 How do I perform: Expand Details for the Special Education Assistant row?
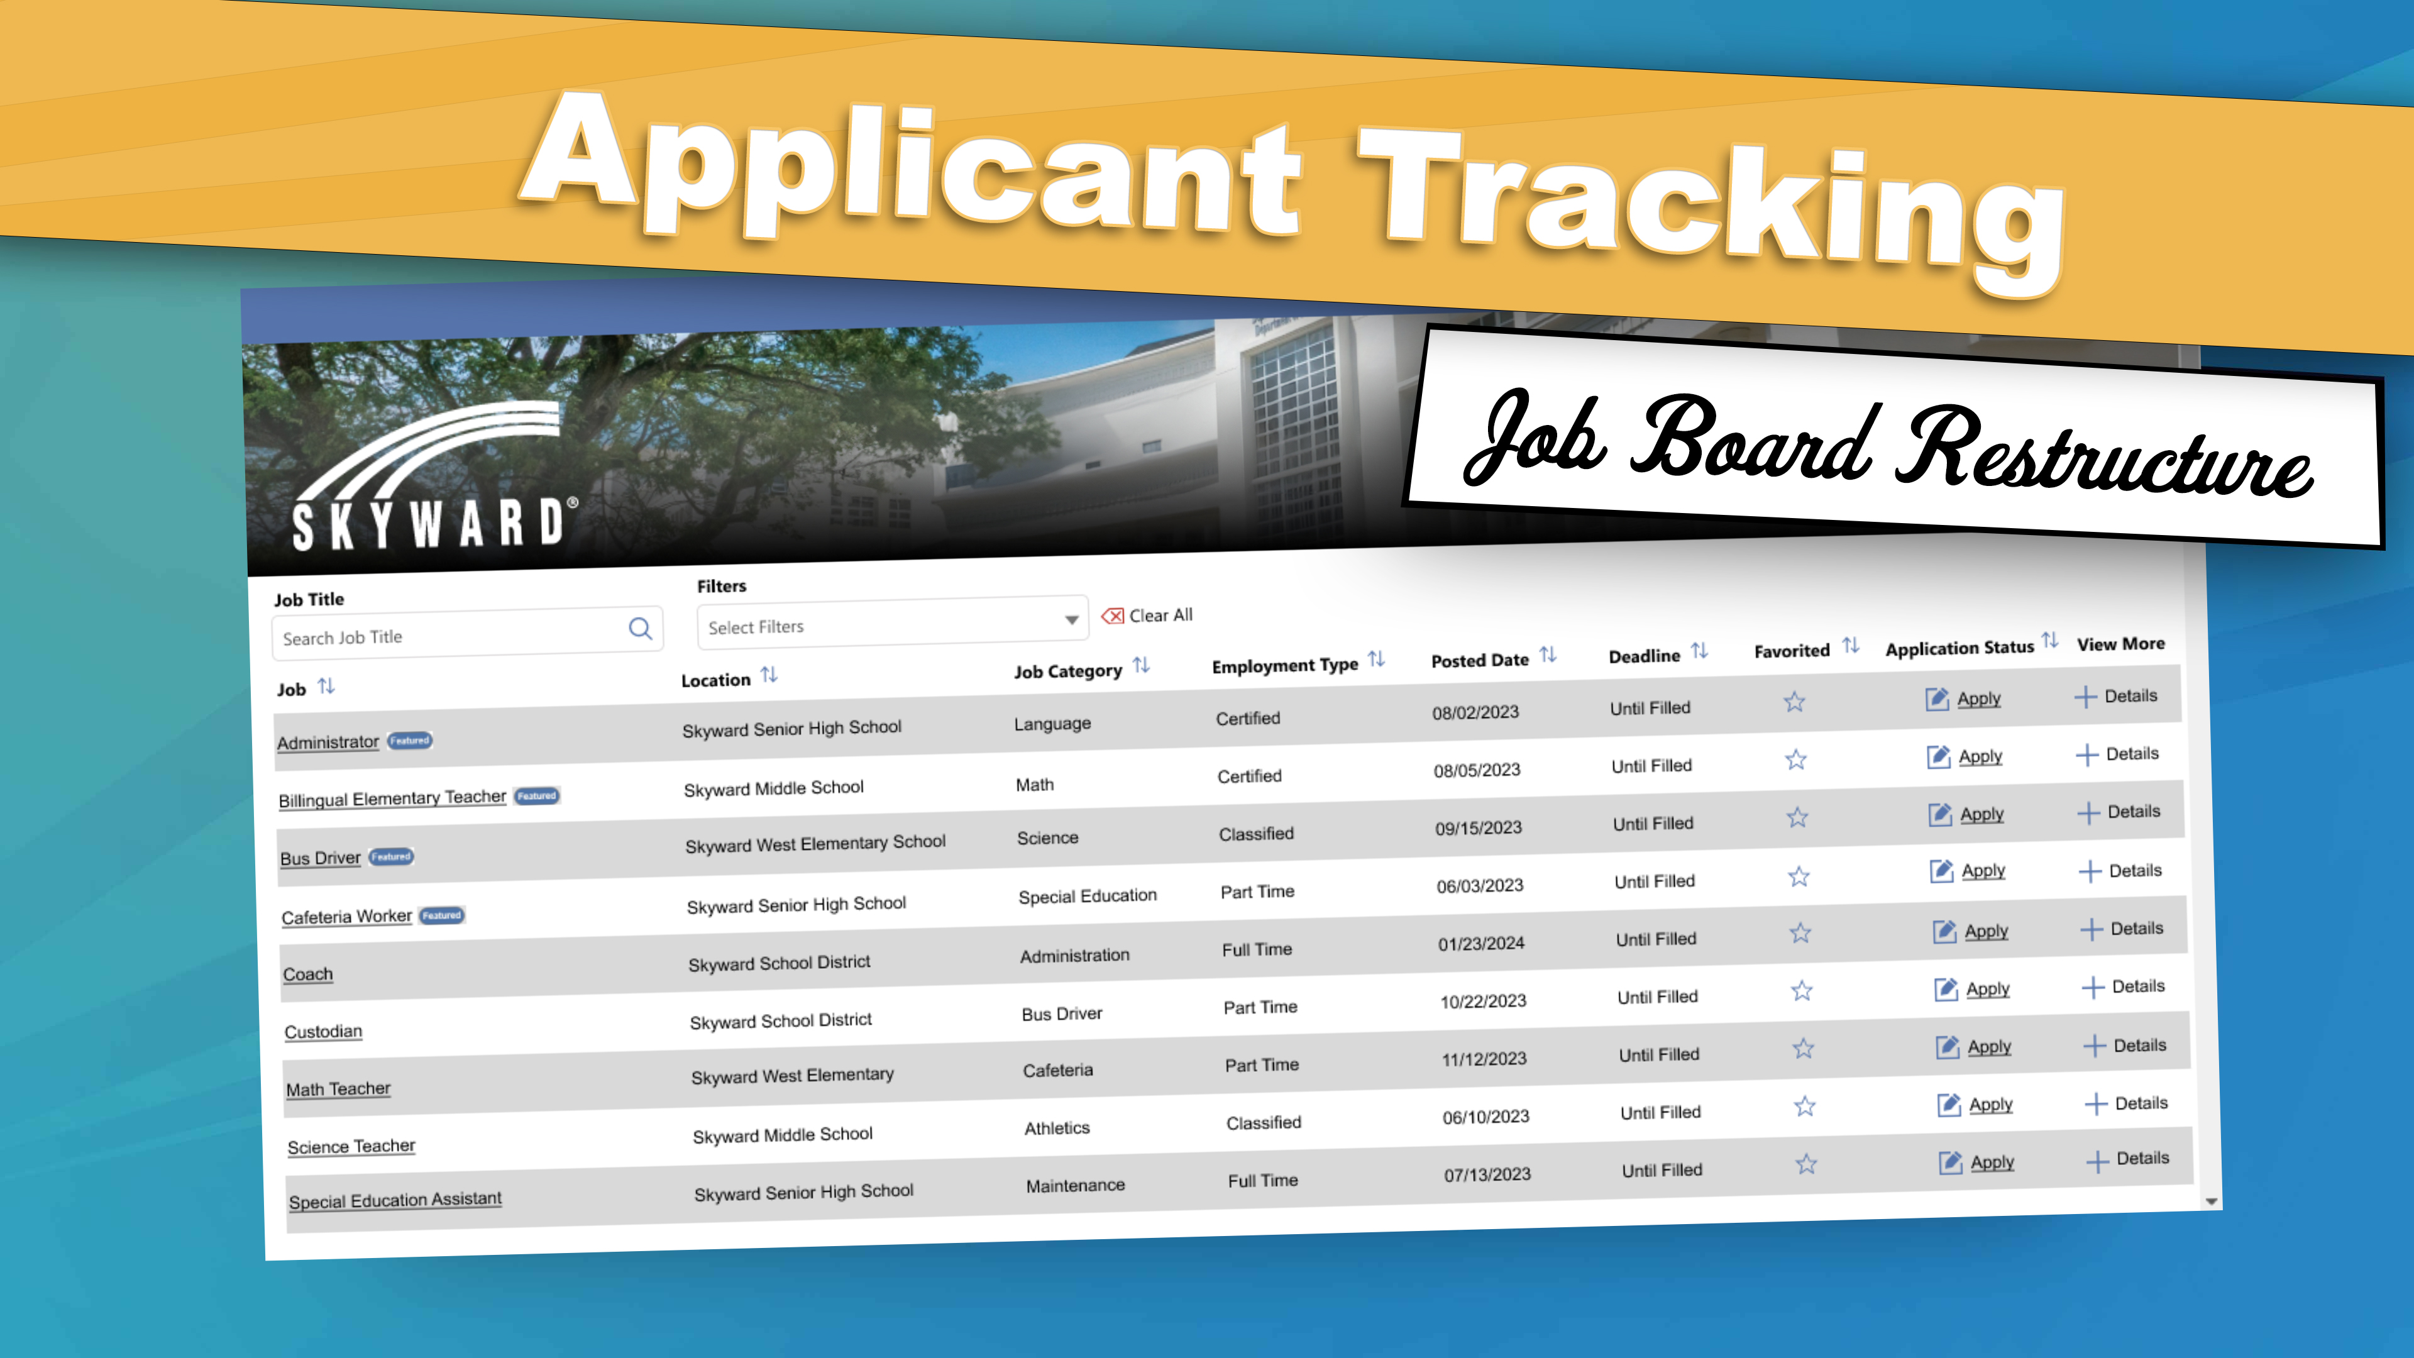[x=2128, y=1159]
